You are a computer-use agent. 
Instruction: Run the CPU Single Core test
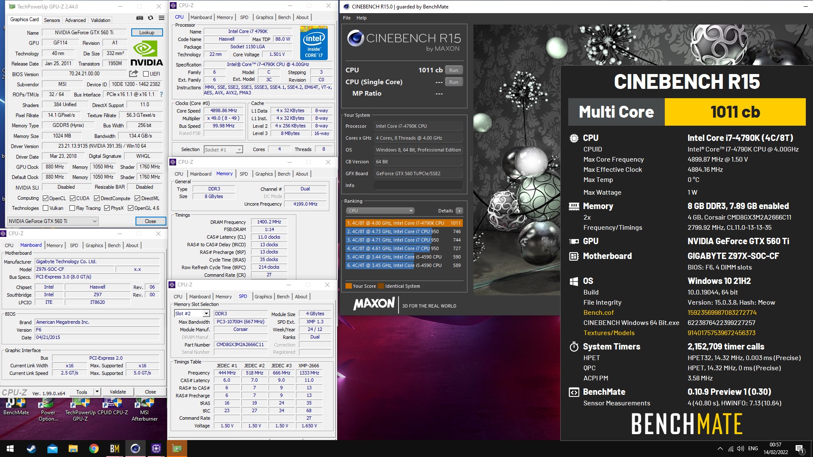[454, 82]
